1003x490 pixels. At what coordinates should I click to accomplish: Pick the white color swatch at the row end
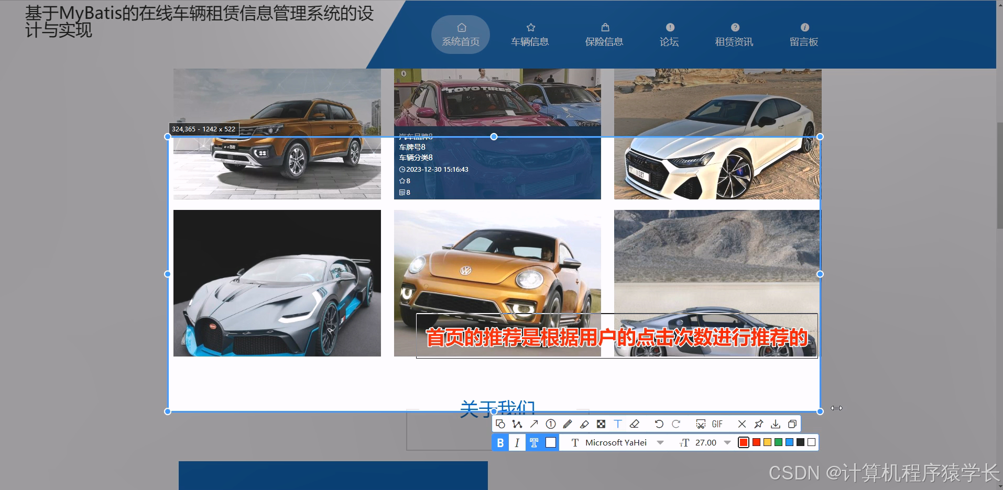[x=811, y=442]
